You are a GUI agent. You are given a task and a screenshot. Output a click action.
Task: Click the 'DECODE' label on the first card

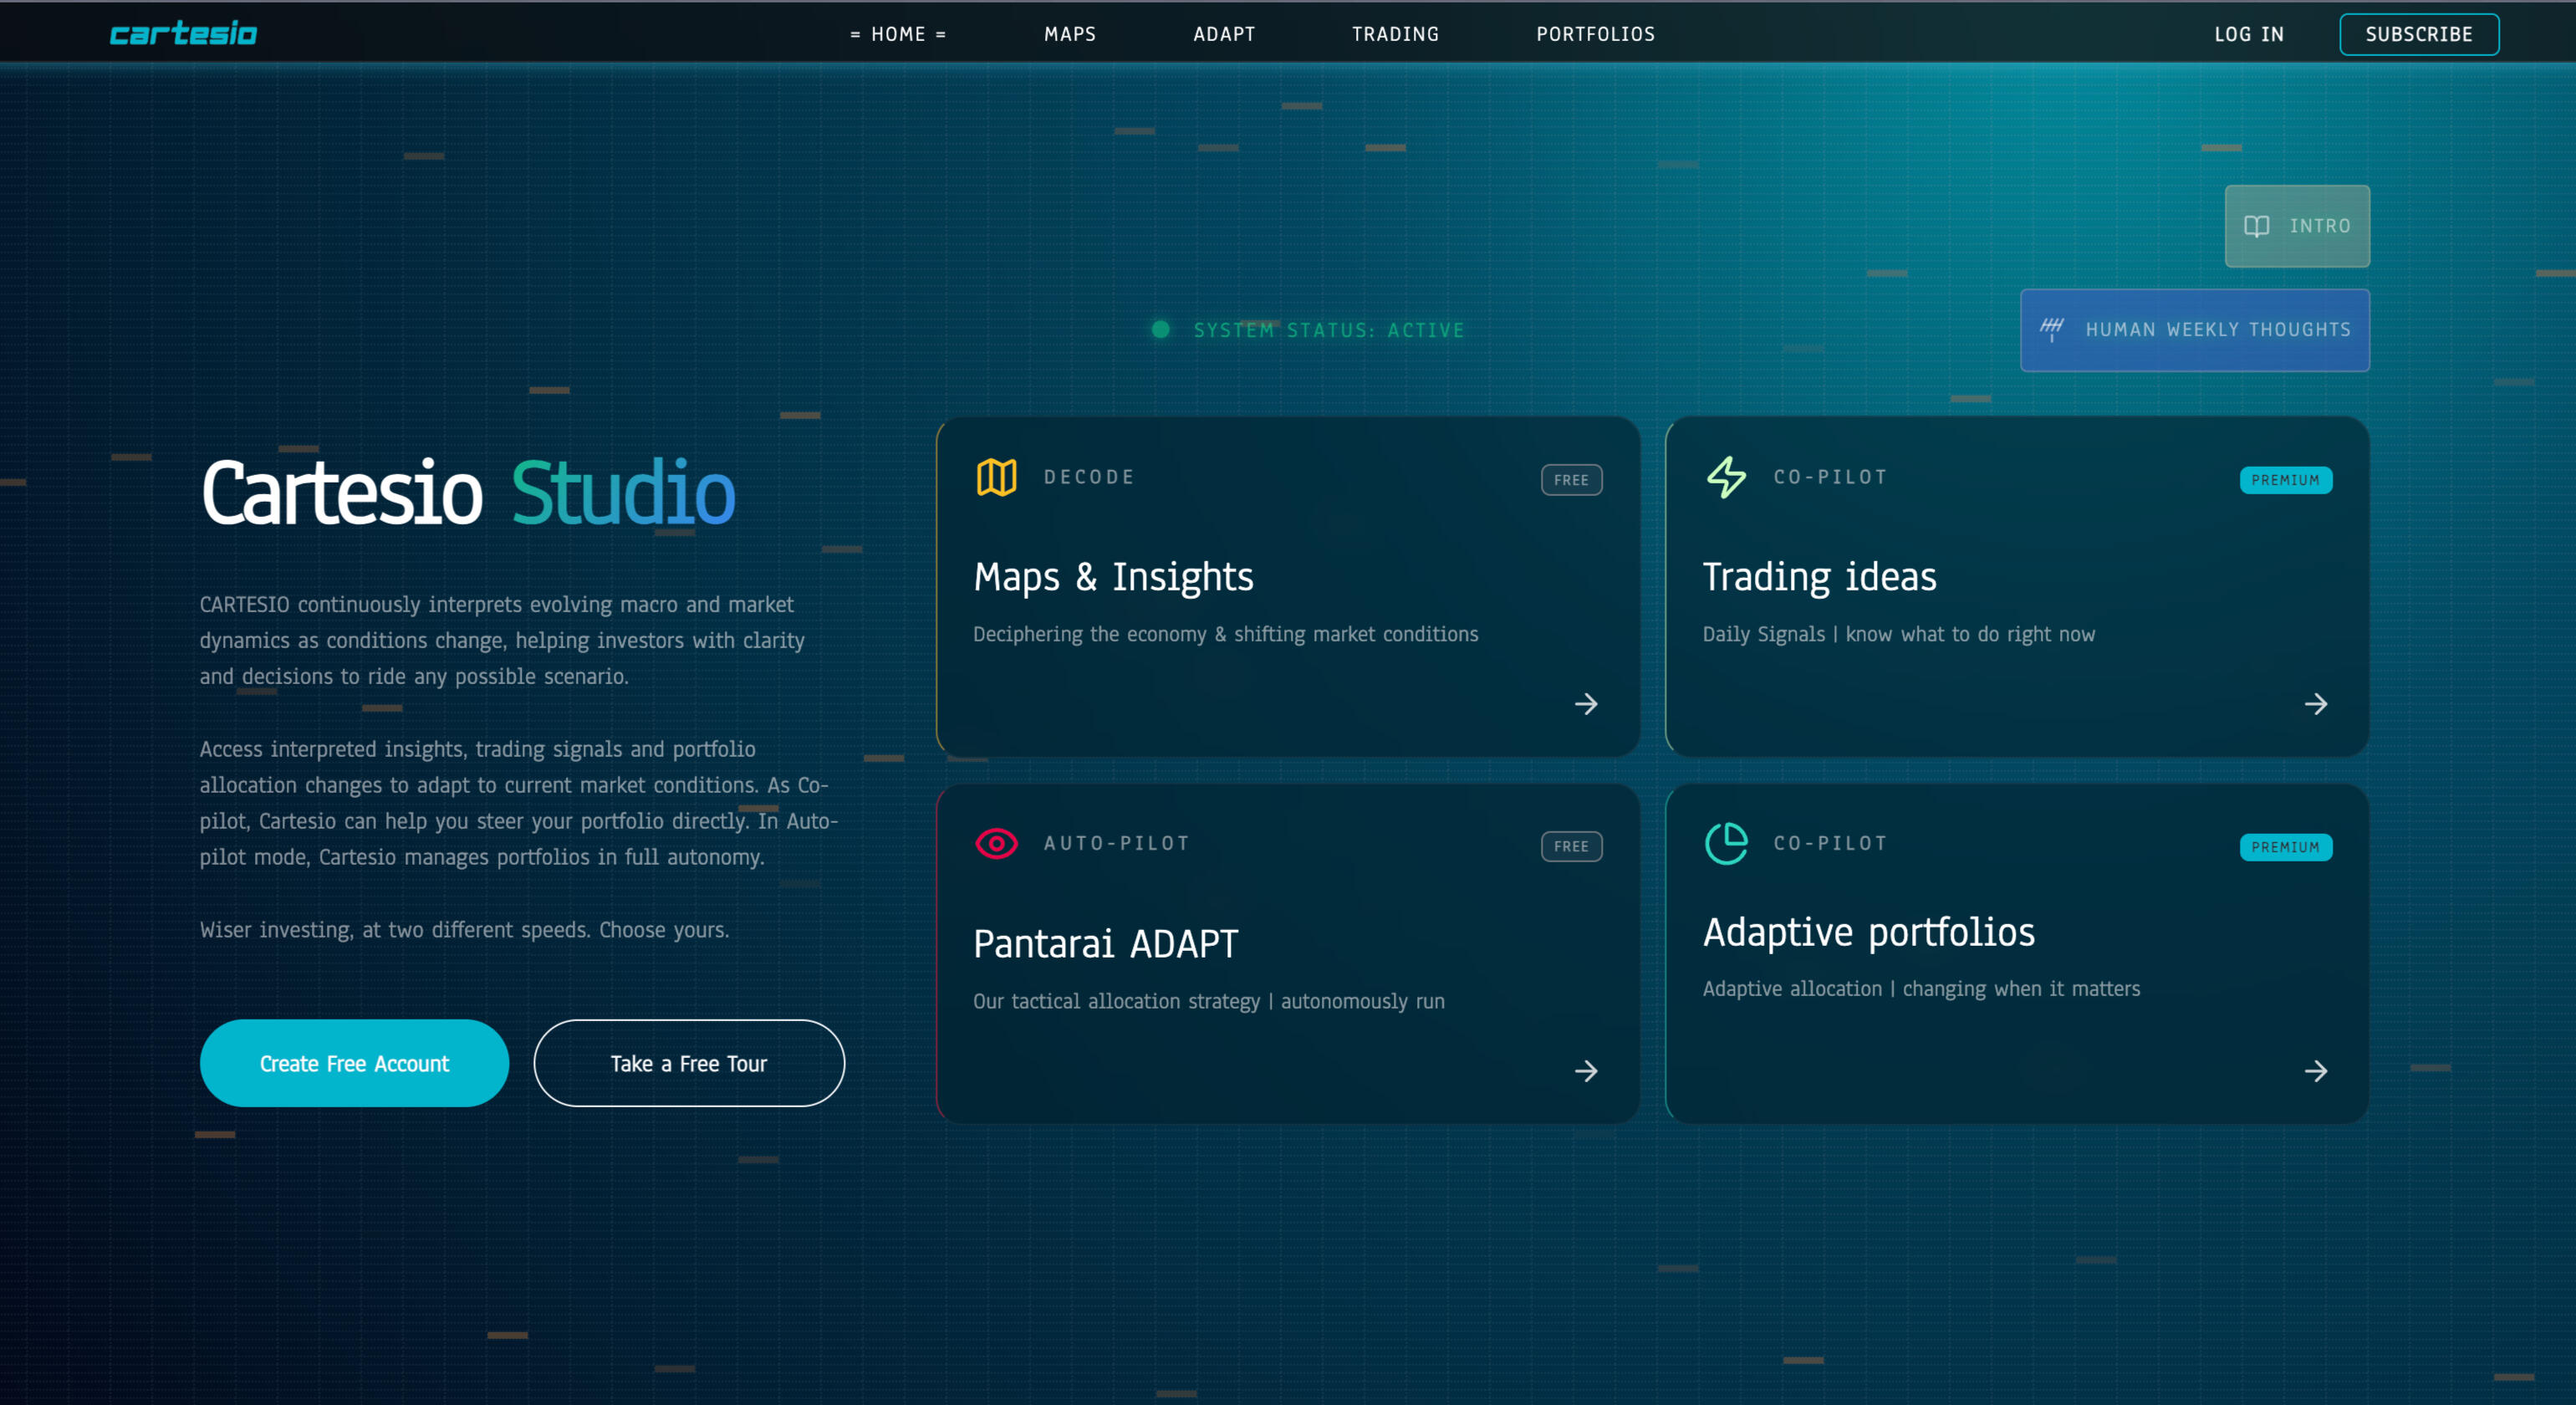1089,477
